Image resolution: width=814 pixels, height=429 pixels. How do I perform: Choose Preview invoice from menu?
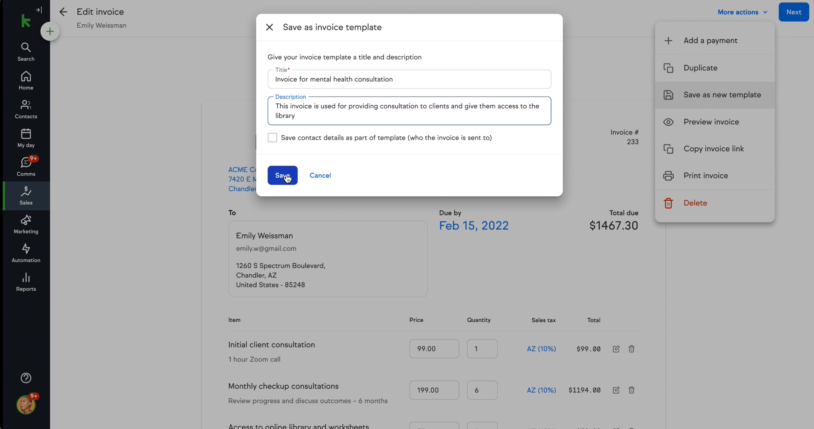[x=715, y=122]
